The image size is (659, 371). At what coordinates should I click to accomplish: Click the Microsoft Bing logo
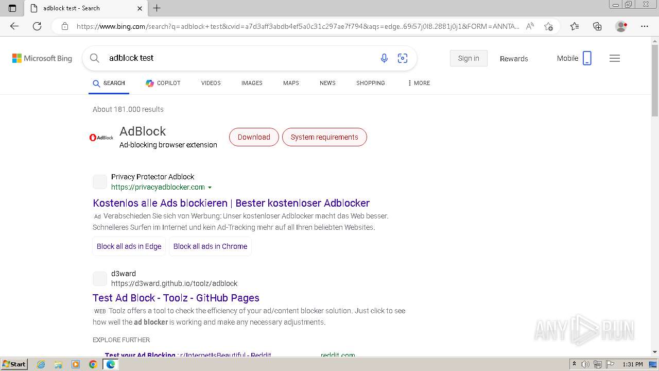pos(42,58)
